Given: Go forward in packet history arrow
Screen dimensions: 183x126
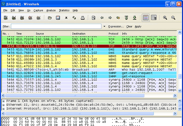Looking at the screenshot, I should pyautogui.click(x=110, y=18).
